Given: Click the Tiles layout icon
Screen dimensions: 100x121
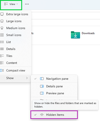Looking at the screenshot, I should point(2,56).
